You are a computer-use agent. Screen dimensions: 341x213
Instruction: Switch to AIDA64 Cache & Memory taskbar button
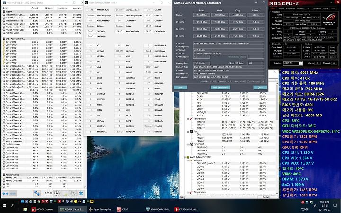point(72,210)
